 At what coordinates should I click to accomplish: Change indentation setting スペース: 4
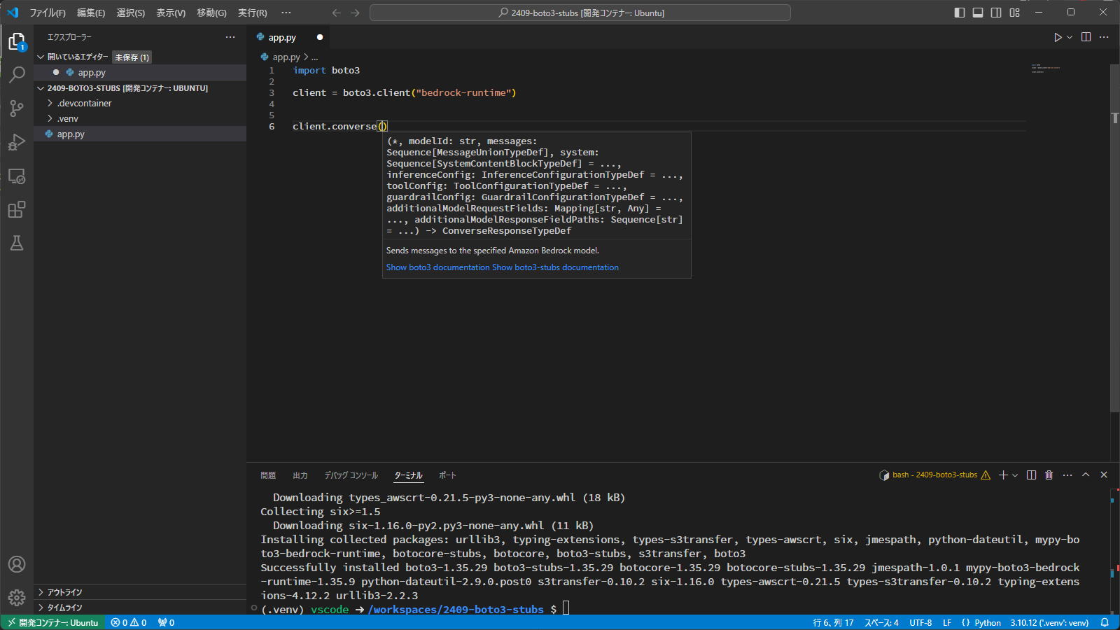(x=881, y=622)
